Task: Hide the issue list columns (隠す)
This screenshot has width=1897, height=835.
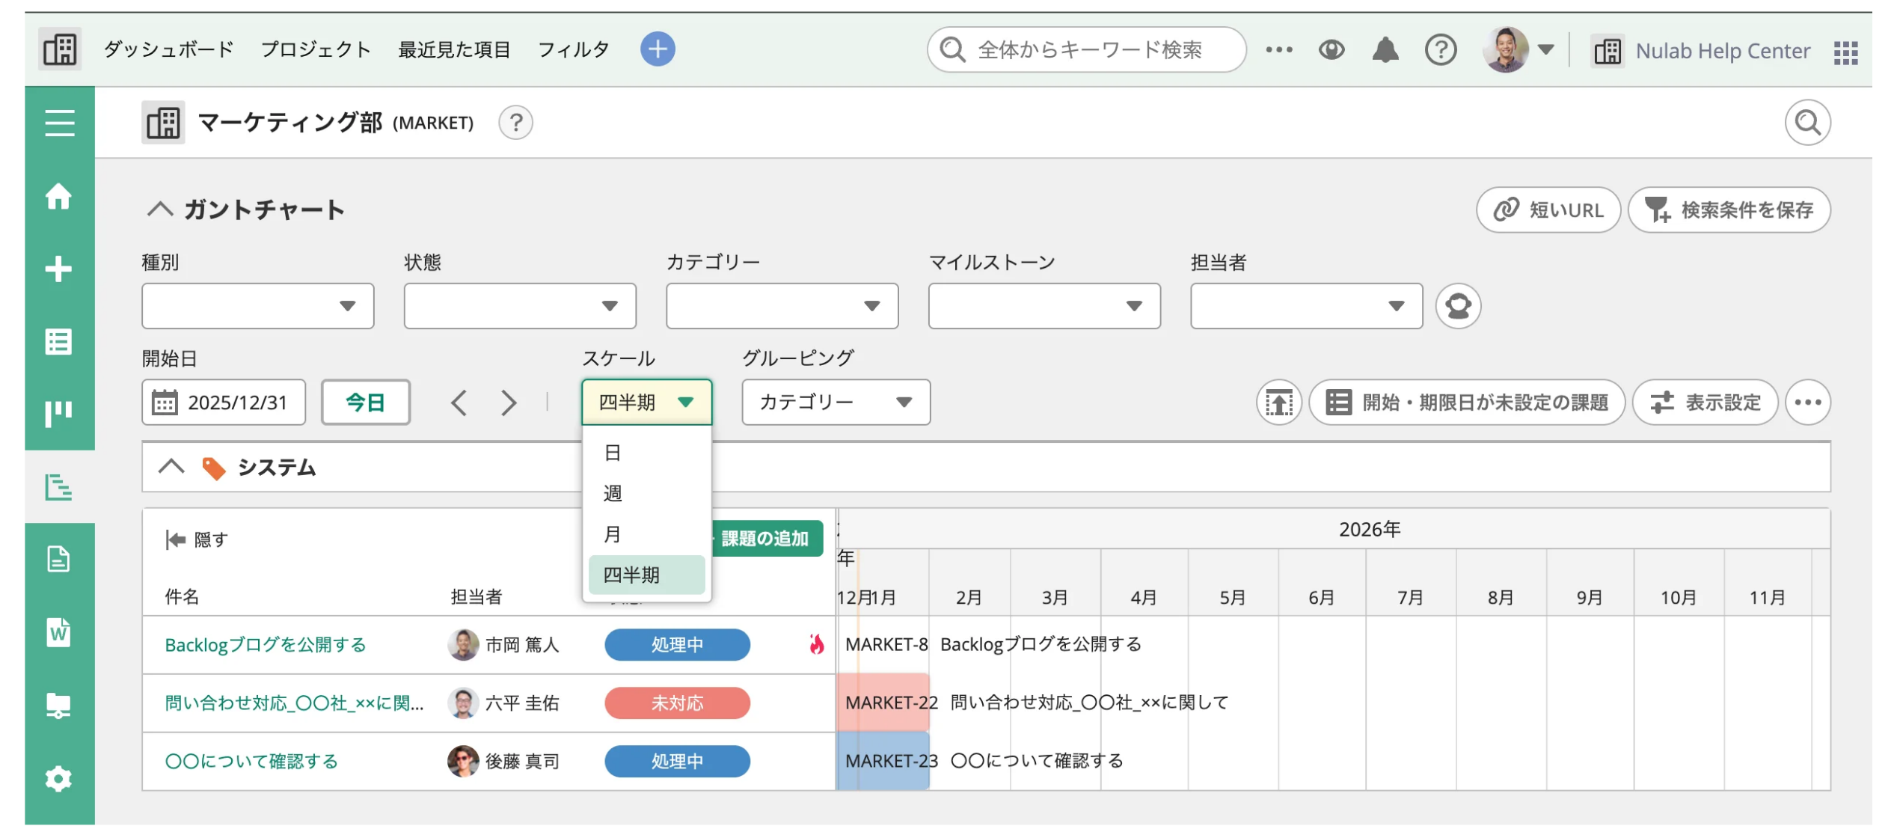Action: coord(197,539)
